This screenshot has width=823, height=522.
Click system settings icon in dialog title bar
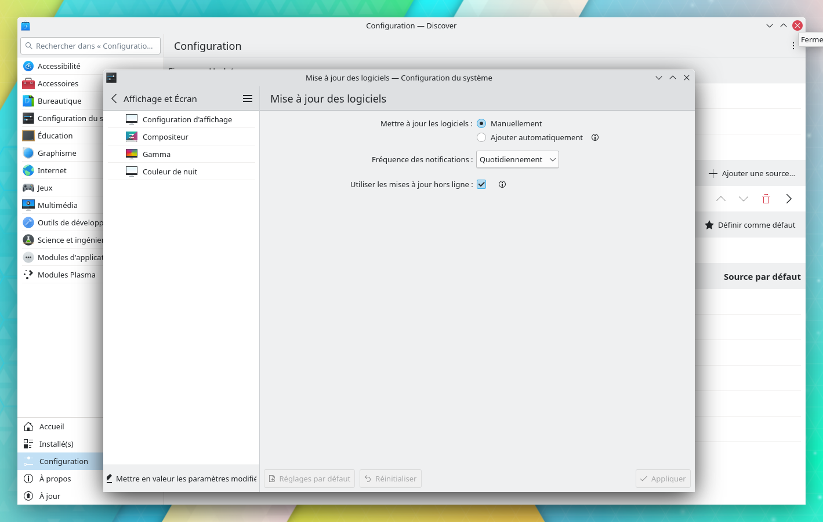coord(111,78)
